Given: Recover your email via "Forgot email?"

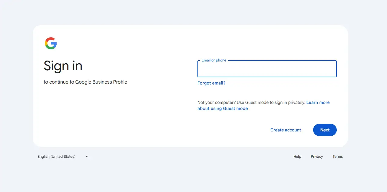Looking at the screenshot, I should pos(211,83).
